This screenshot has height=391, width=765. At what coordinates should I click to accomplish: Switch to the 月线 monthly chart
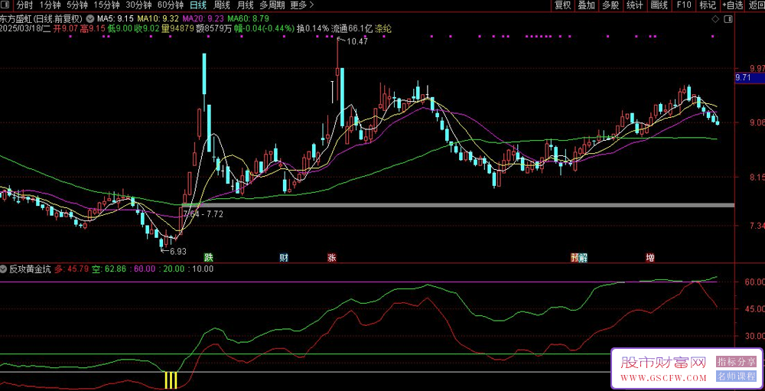pos(245,5)
